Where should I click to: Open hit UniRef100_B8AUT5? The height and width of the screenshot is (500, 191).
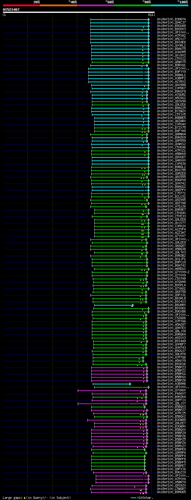point(171,49)
